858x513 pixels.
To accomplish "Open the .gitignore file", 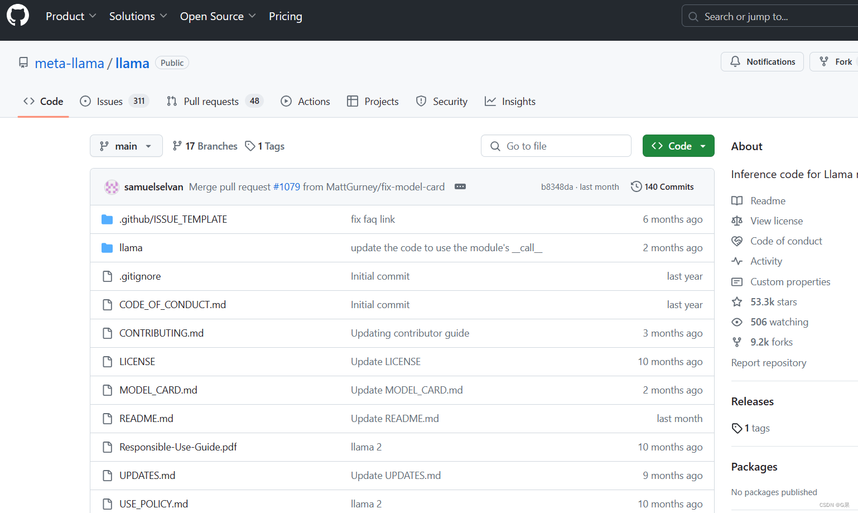I will coord(140,276).
